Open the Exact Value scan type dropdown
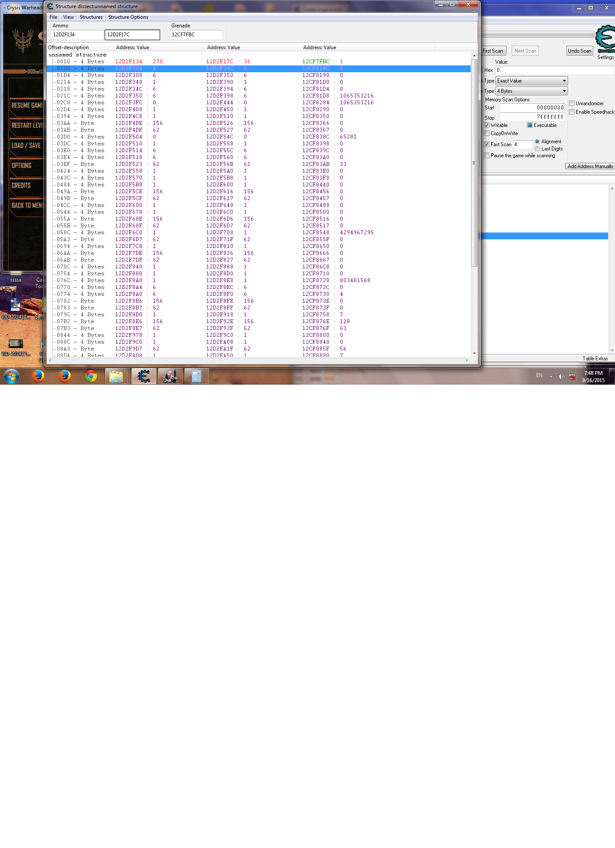This screenshot has width=615, height=848. point(532,81)
